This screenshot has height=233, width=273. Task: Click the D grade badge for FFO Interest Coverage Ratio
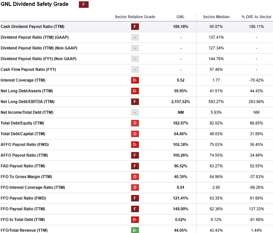click(135, 187)
